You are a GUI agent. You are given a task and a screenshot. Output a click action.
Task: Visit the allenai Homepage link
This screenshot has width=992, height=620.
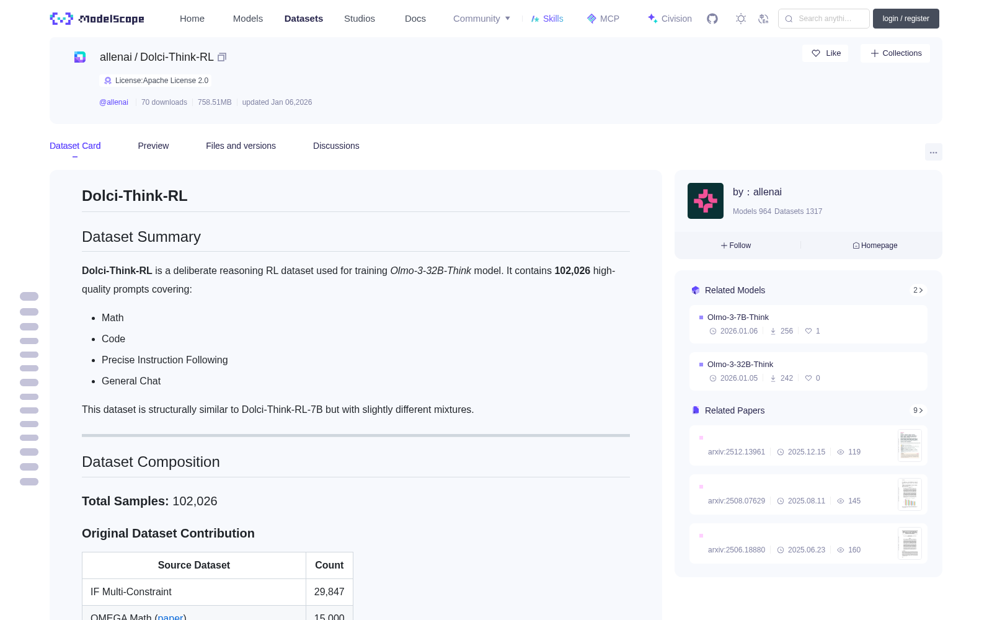click(x=875, y=246)
